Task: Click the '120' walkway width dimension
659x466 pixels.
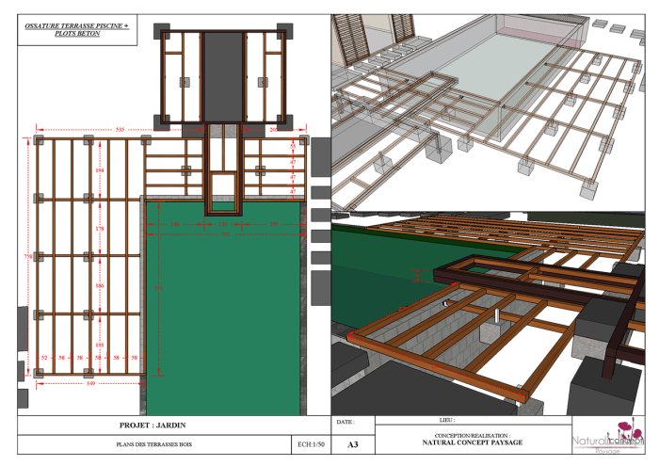Action: [x=223, y=224]
